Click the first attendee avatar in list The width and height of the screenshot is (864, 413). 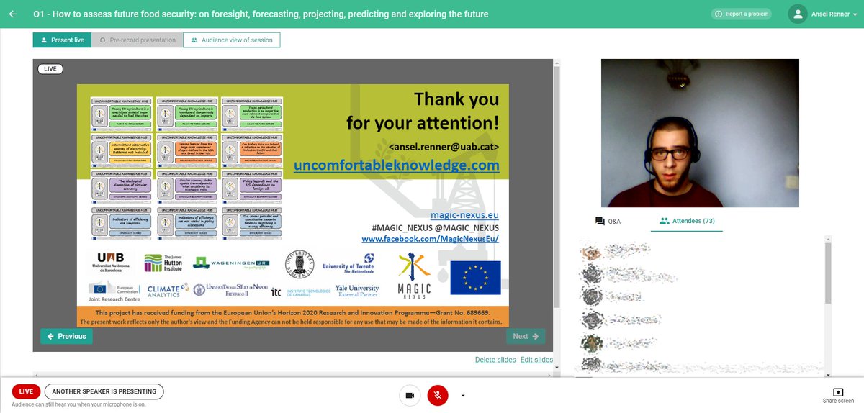[590, 252]
